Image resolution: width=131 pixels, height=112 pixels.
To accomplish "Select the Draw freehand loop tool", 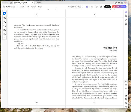I will click(4, 26).
